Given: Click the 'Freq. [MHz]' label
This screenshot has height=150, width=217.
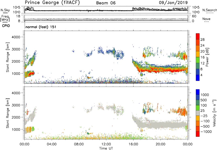Looking at the screenshot, I should 5,18.
